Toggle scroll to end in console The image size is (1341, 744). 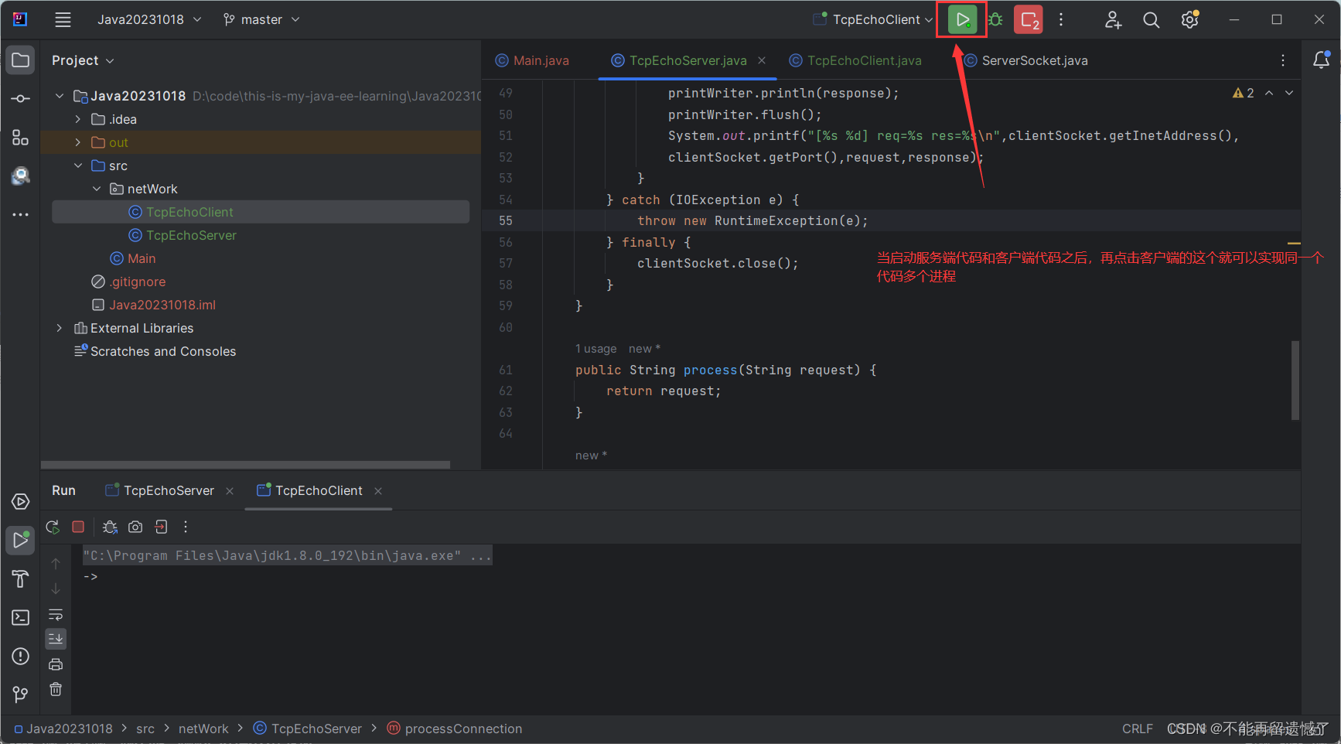tap(56, 639)
